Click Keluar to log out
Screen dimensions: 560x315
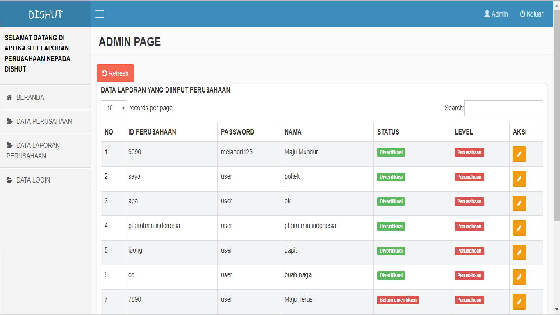click(x=532, y=14)
